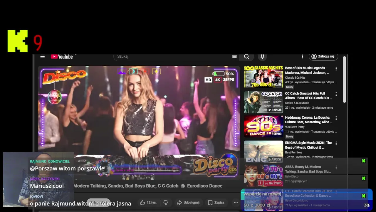Open ABBA, Boney M, Modern Talking title

pyautogui.click(x=308, y=169)
